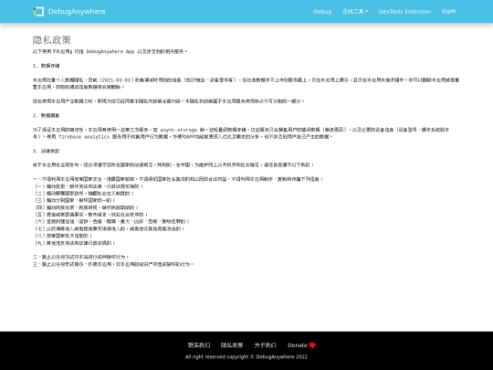493x370 pixels.
Task: Open 关于我们 footer link
Action: coord(265,345)
